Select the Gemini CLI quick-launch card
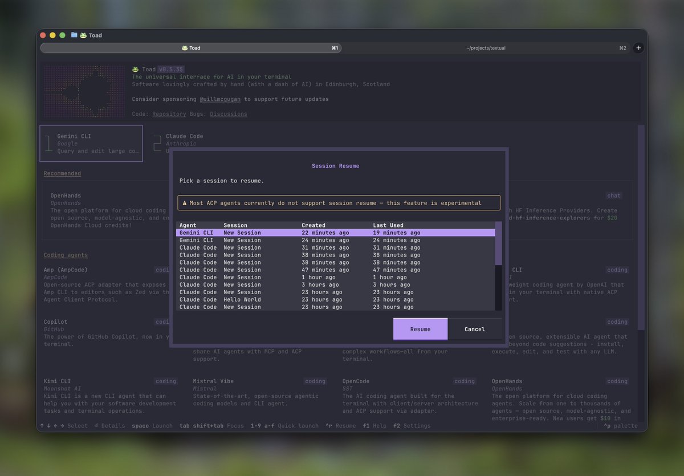 click(91, 144)
